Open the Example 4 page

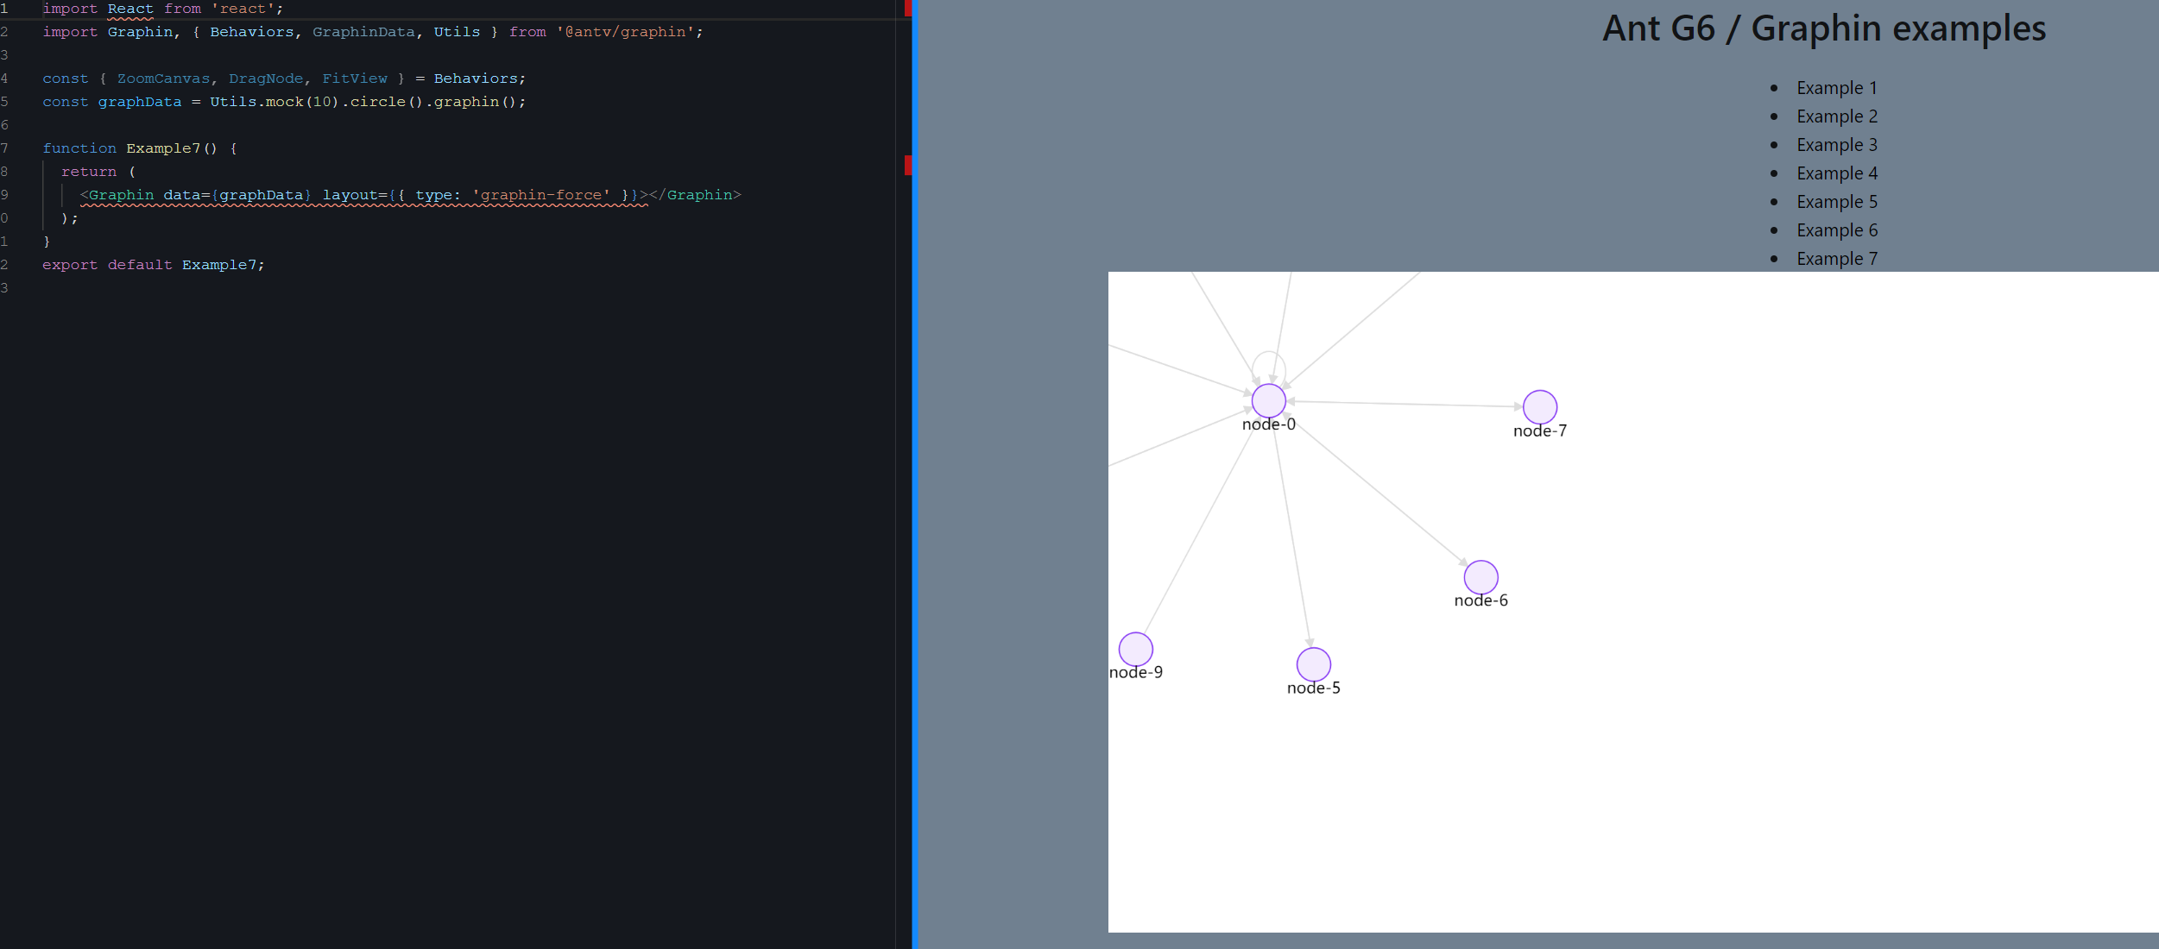pyautogui.click(x=1836, y=173)
